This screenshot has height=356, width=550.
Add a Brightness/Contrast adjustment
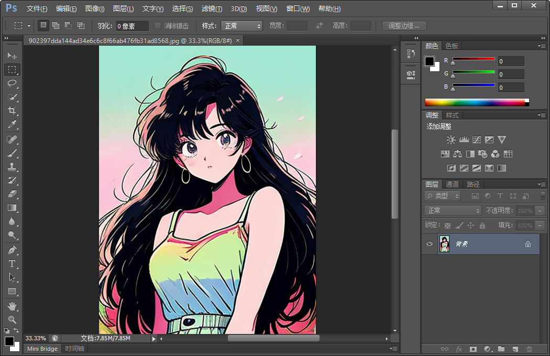(x=450, y=140)
